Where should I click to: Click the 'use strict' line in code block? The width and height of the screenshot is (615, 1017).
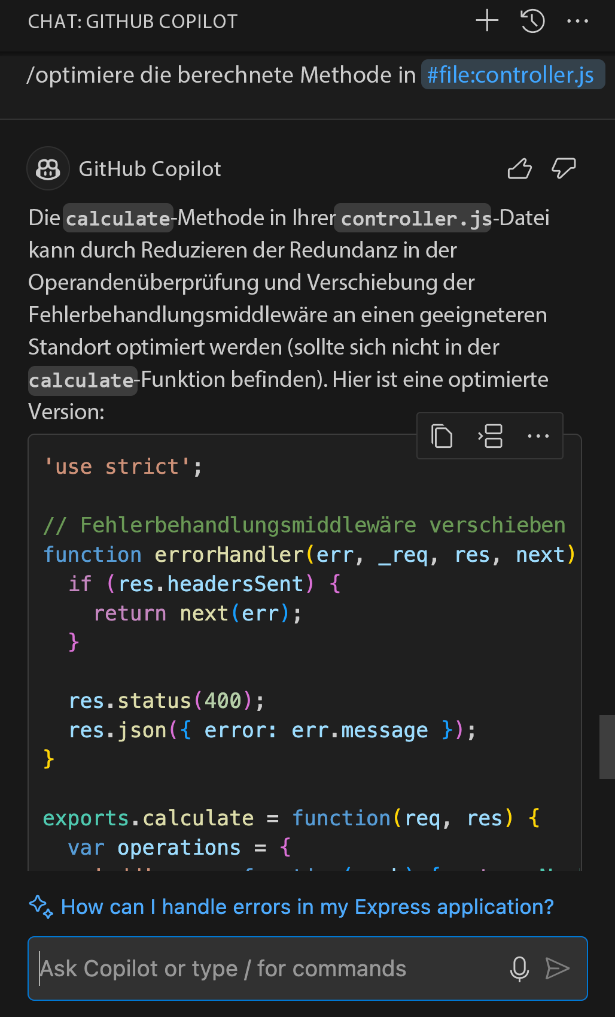click(123, 467)
